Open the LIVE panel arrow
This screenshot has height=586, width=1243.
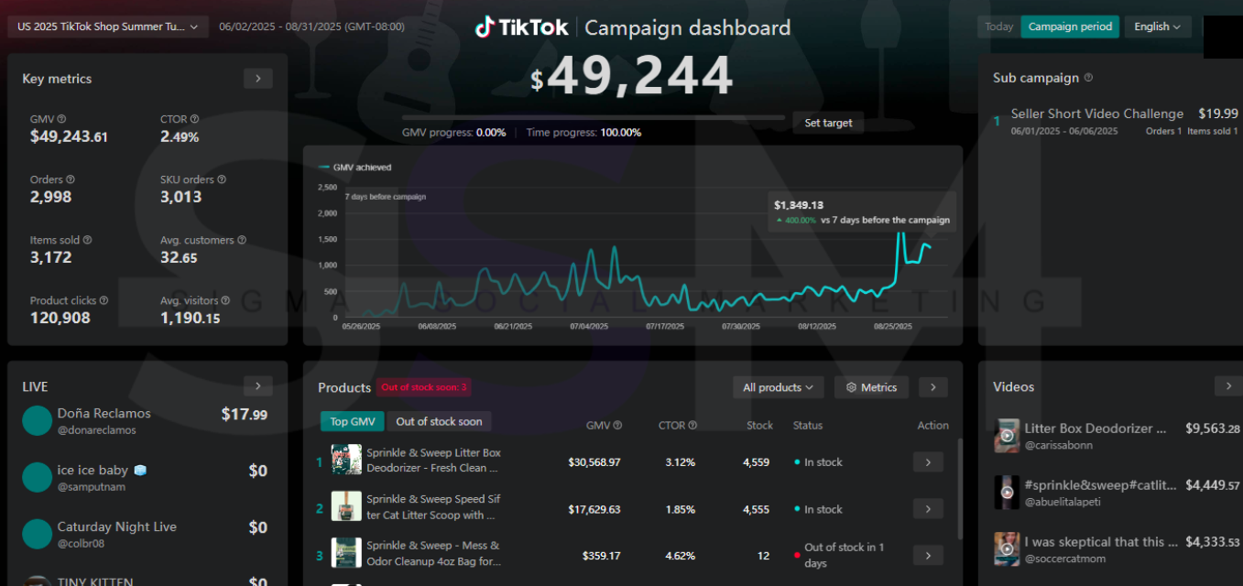258,386
